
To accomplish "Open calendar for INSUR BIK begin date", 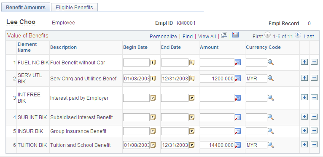I will pos(153,131).
